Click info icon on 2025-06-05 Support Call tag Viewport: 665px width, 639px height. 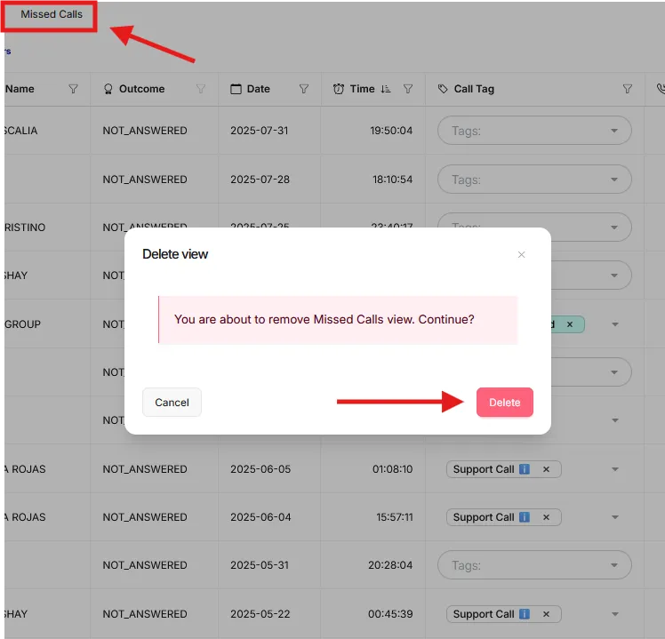click(x=525, y=469)
